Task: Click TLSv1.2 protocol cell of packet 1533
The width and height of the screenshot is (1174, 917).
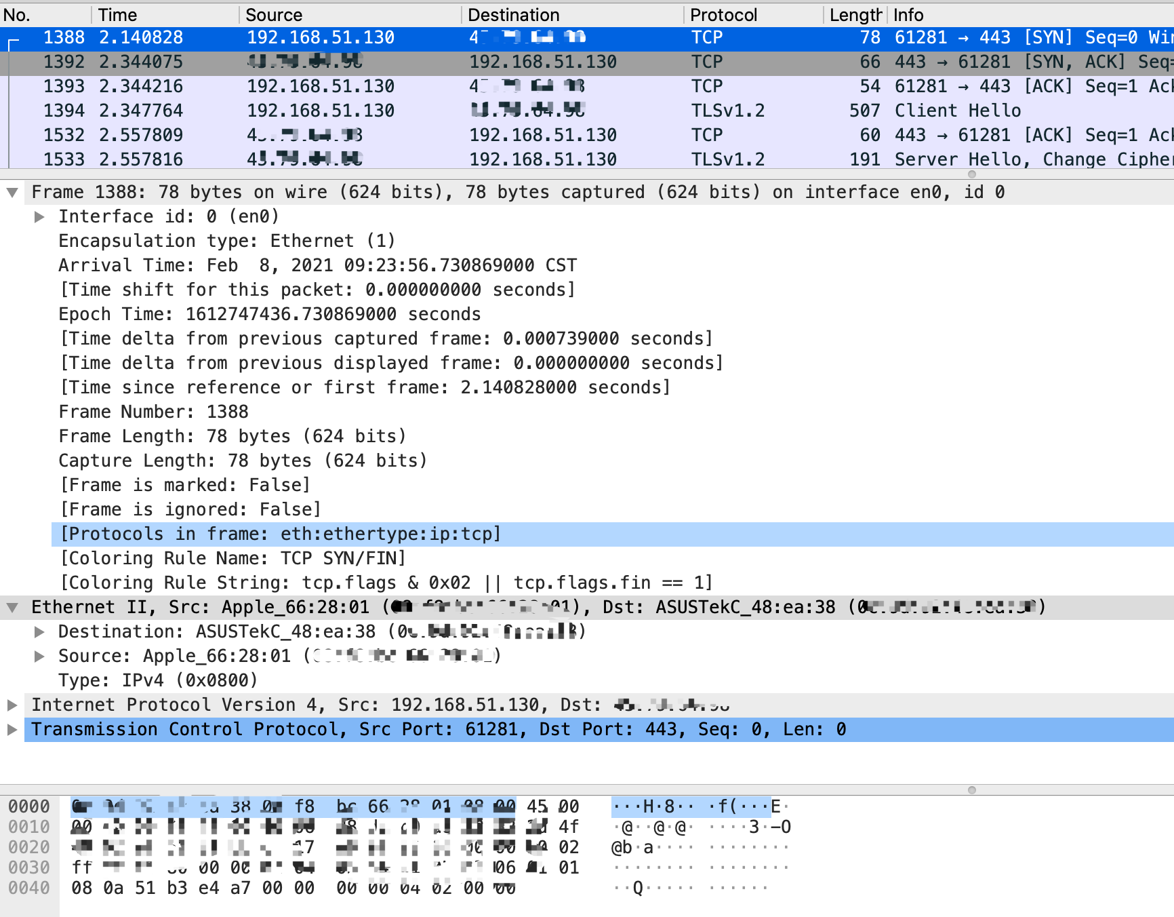Action: click(728, 160)
